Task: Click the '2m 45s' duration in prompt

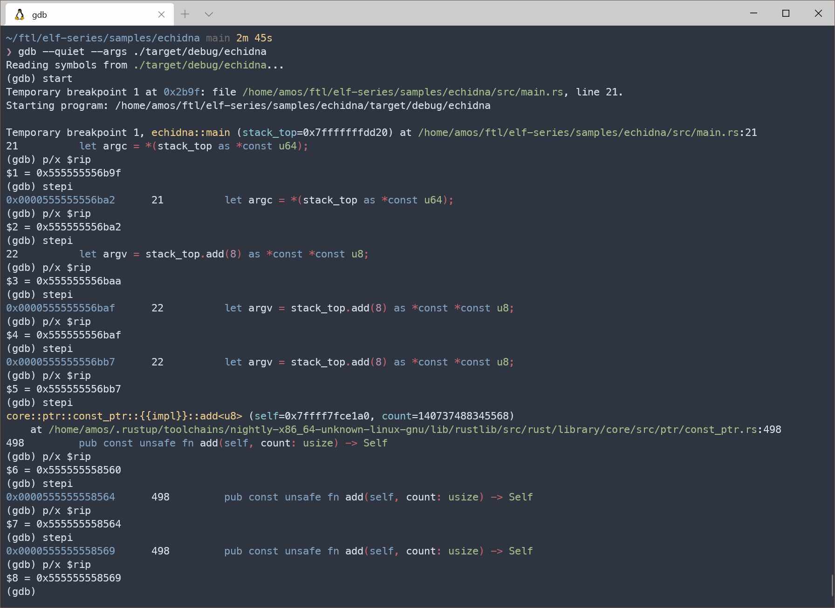Action: pos(254,38)
